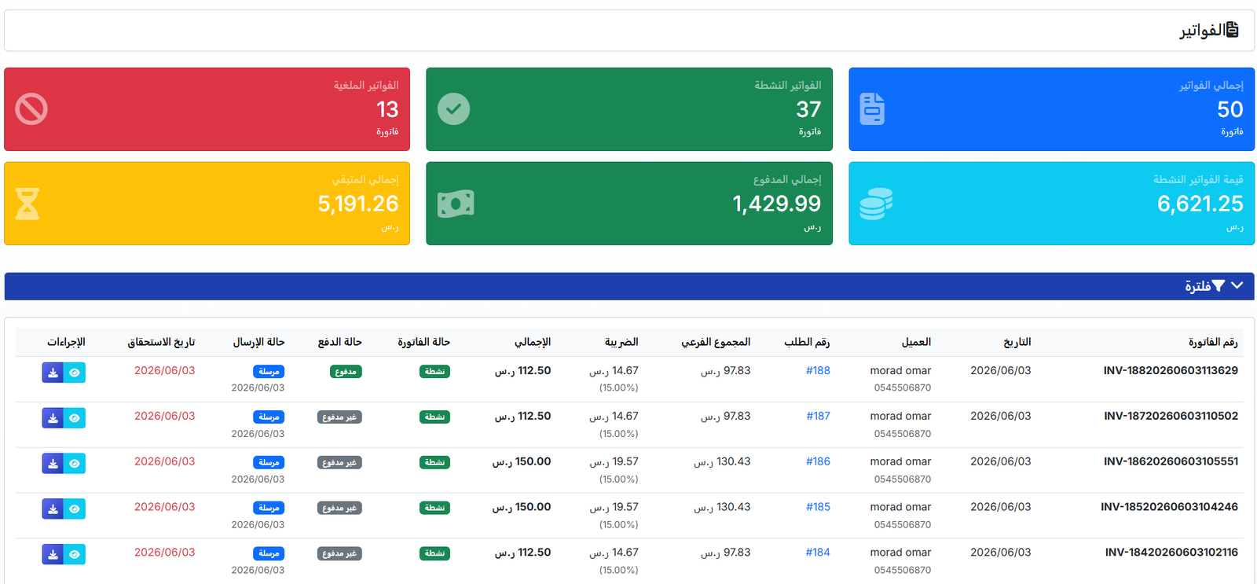The image size is (1257, 584).
Task: Click the invoices page title icon
Action: [1233, 30]
